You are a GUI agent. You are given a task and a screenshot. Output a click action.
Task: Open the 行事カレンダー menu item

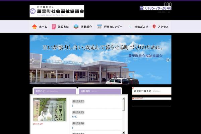[110, 27]
